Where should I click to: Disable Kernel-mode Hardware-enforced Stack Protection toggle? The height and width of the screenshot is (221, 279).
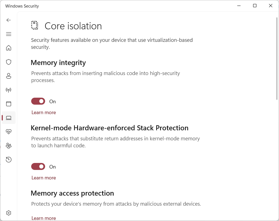pyautogui.click(x=38, y=167)
